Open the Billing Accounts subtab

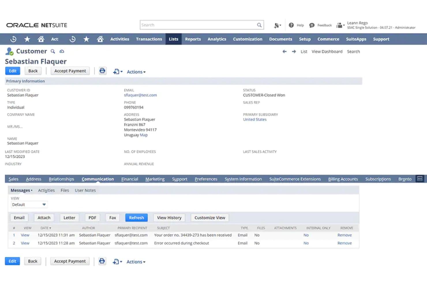343,179
